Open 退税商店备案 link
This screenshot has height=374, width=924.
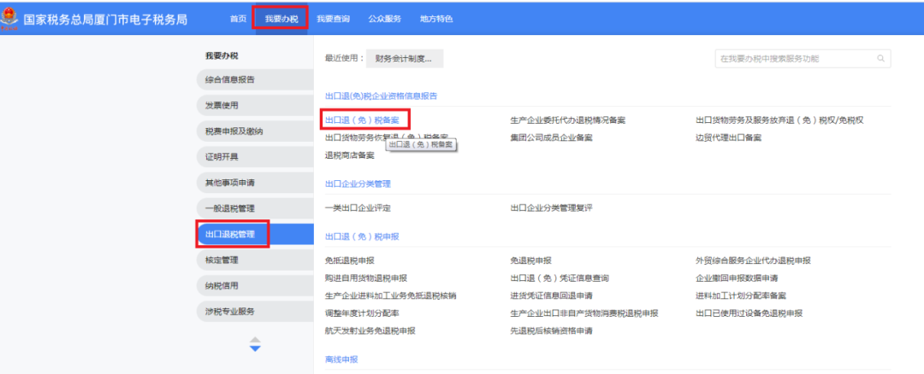(x=349, y=155)
